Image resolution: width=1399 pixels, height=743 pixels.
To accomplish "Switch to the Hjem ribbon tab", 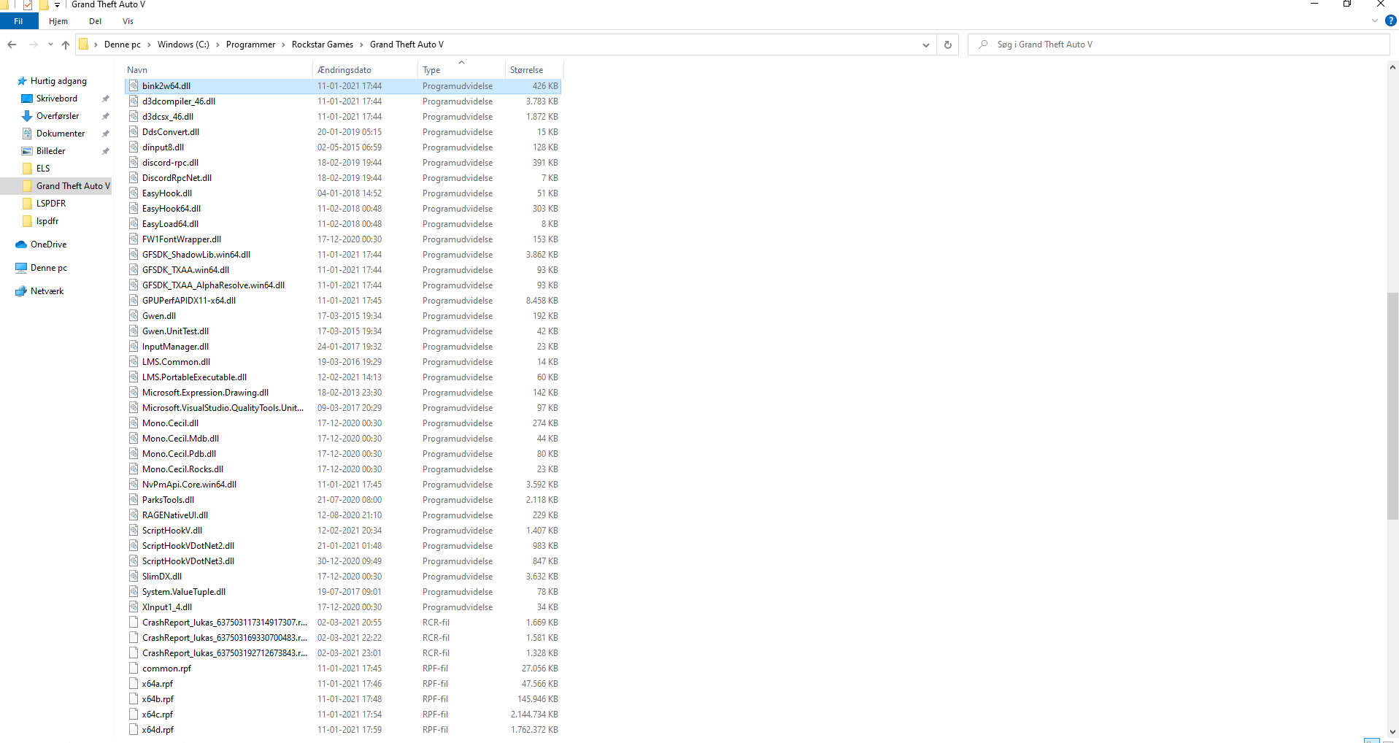I will (58, 21).
